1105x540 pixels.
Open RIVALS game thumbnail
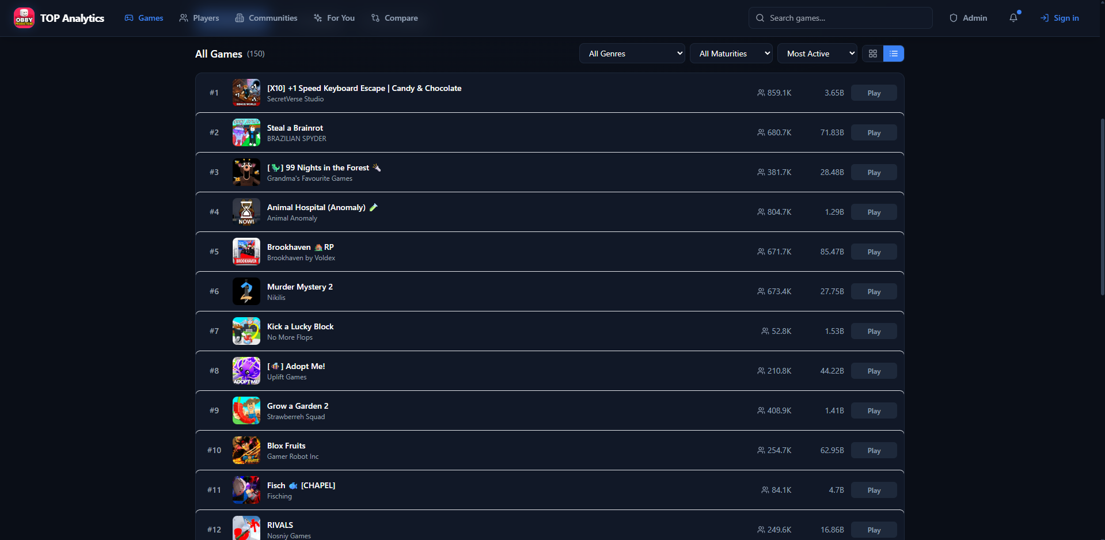pyautogui.click(x=246, y=528)
